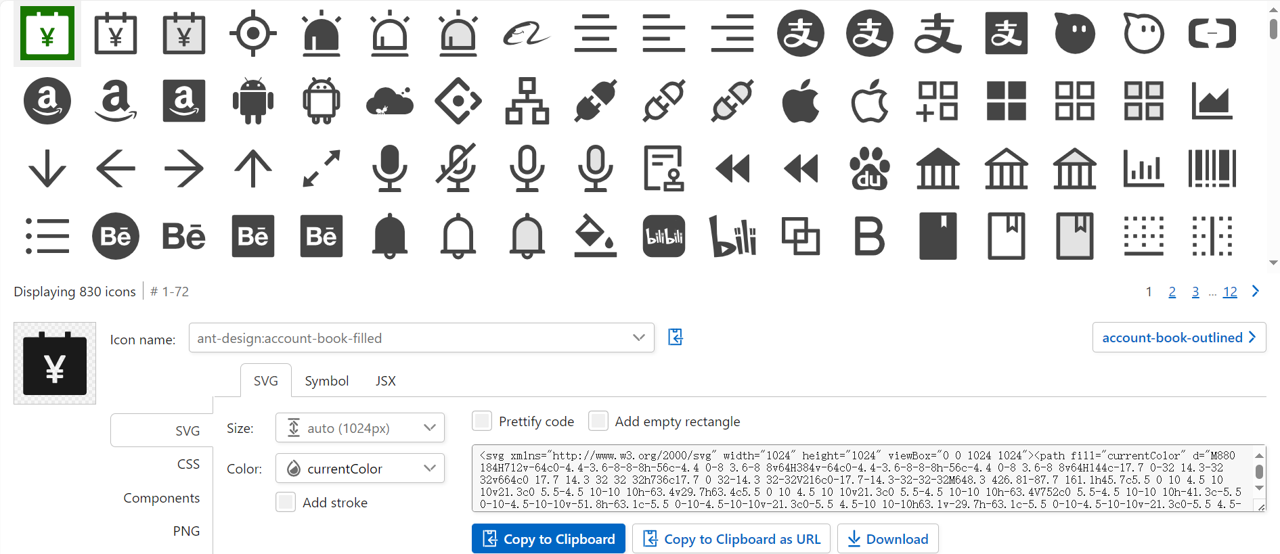Switch to the JSX tab

(x=385, y=381)
